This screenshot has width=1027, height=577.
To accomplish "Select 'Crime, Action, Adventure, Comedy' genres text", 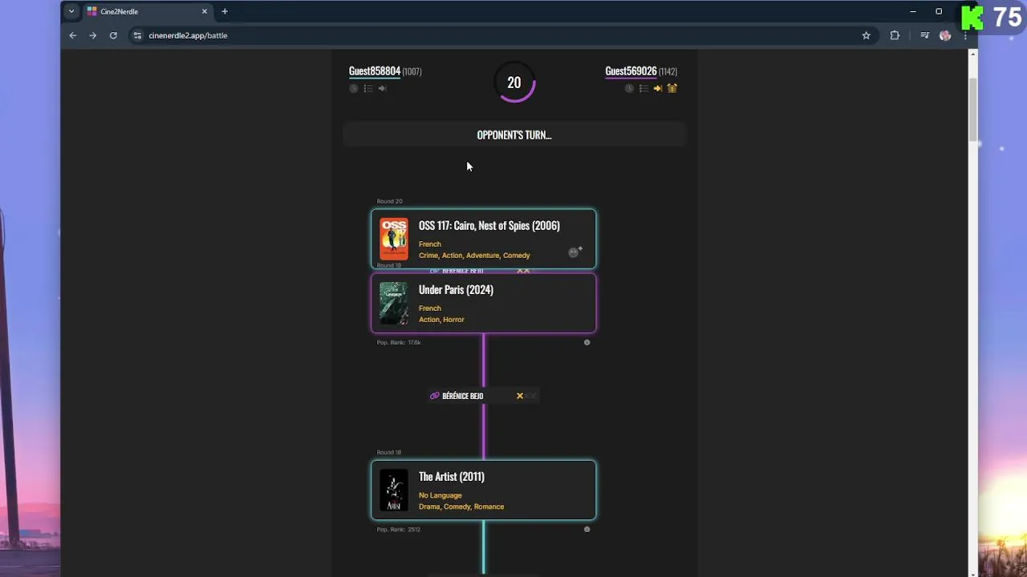I will tap(474, 256).
